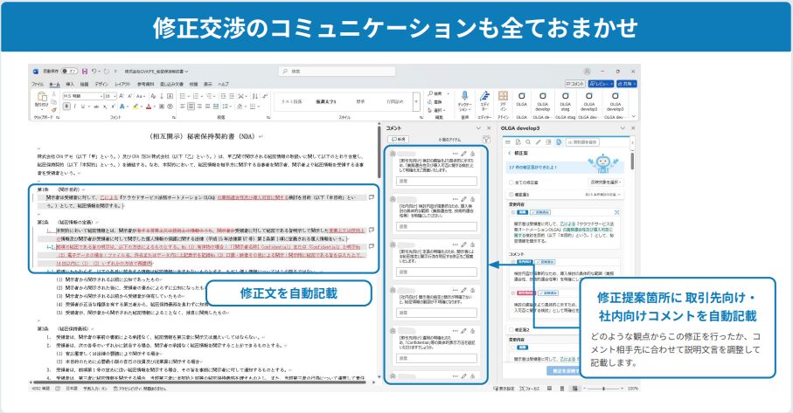This screenshot has width=793, height=413.
Task: Open the 反映対象を選択 dropdown
Action: click(x=606, y=182)
